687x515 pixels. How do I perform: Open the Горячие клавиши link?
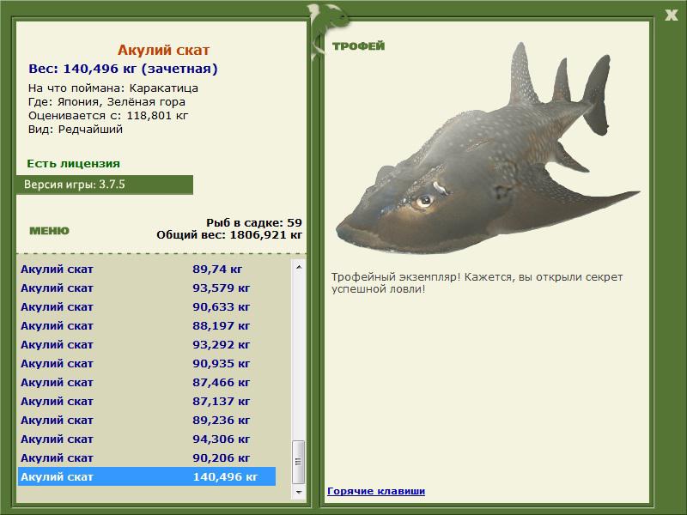[376, 491]
